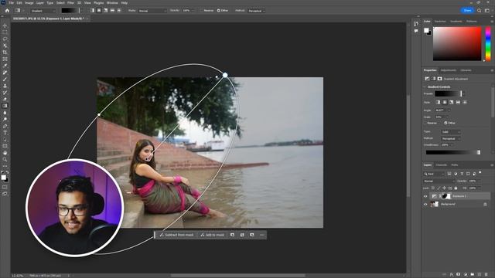The image size is (495, 278).
Task: Open the blend Mode dropdown in options bar
Action: [152, 11]
